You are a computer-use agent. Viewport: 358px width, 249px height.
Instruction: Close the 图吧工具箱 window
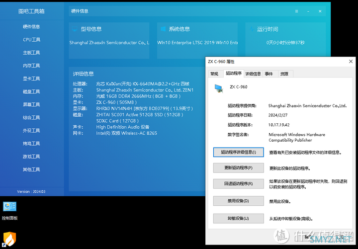[x=320, y=11]
